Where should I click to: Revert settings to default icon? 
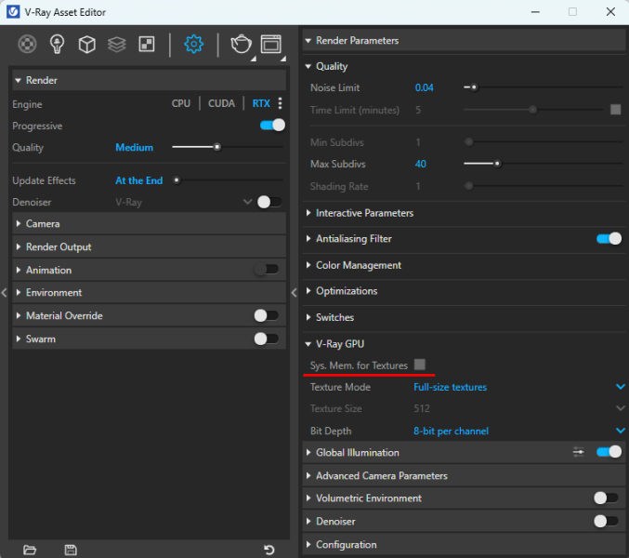pos(269,550)
